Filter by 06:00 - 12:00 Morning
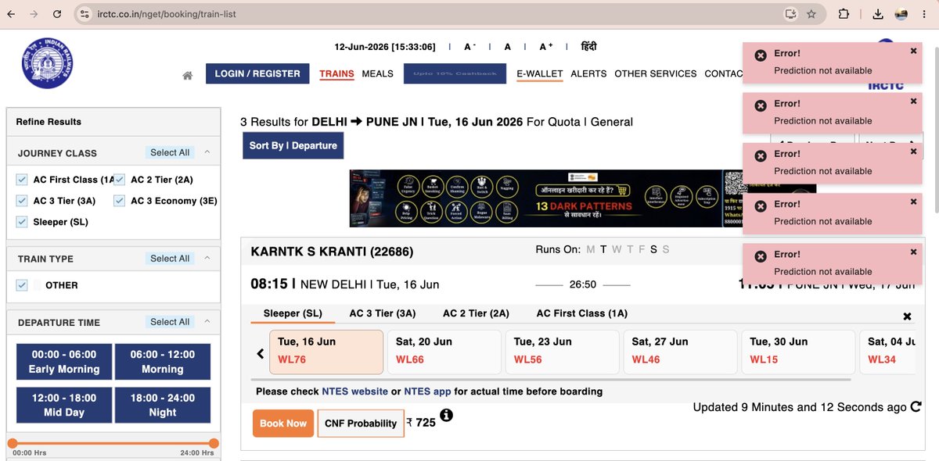This screenshot has width=939, height=461. point(163,362)
